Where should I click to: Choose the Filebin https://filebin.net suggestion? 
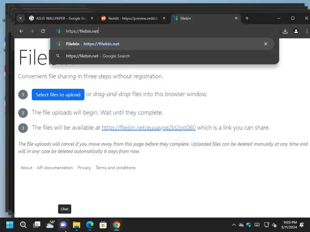162,44
